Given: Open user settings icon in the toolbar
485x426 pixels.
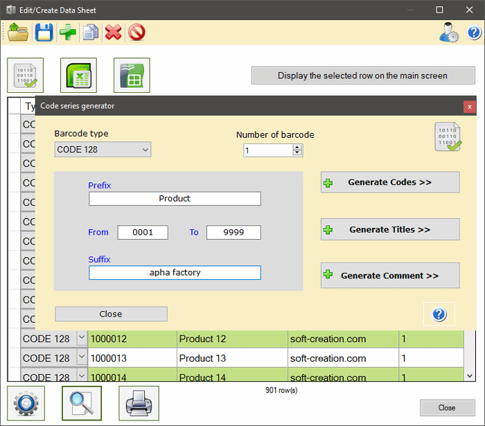Looking at the screenshot, I should coord(449,32).
